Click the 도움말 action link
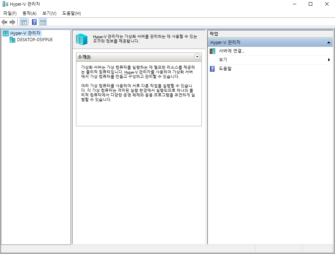The height and width of the screenshot is (254, 335). [225, 68]
